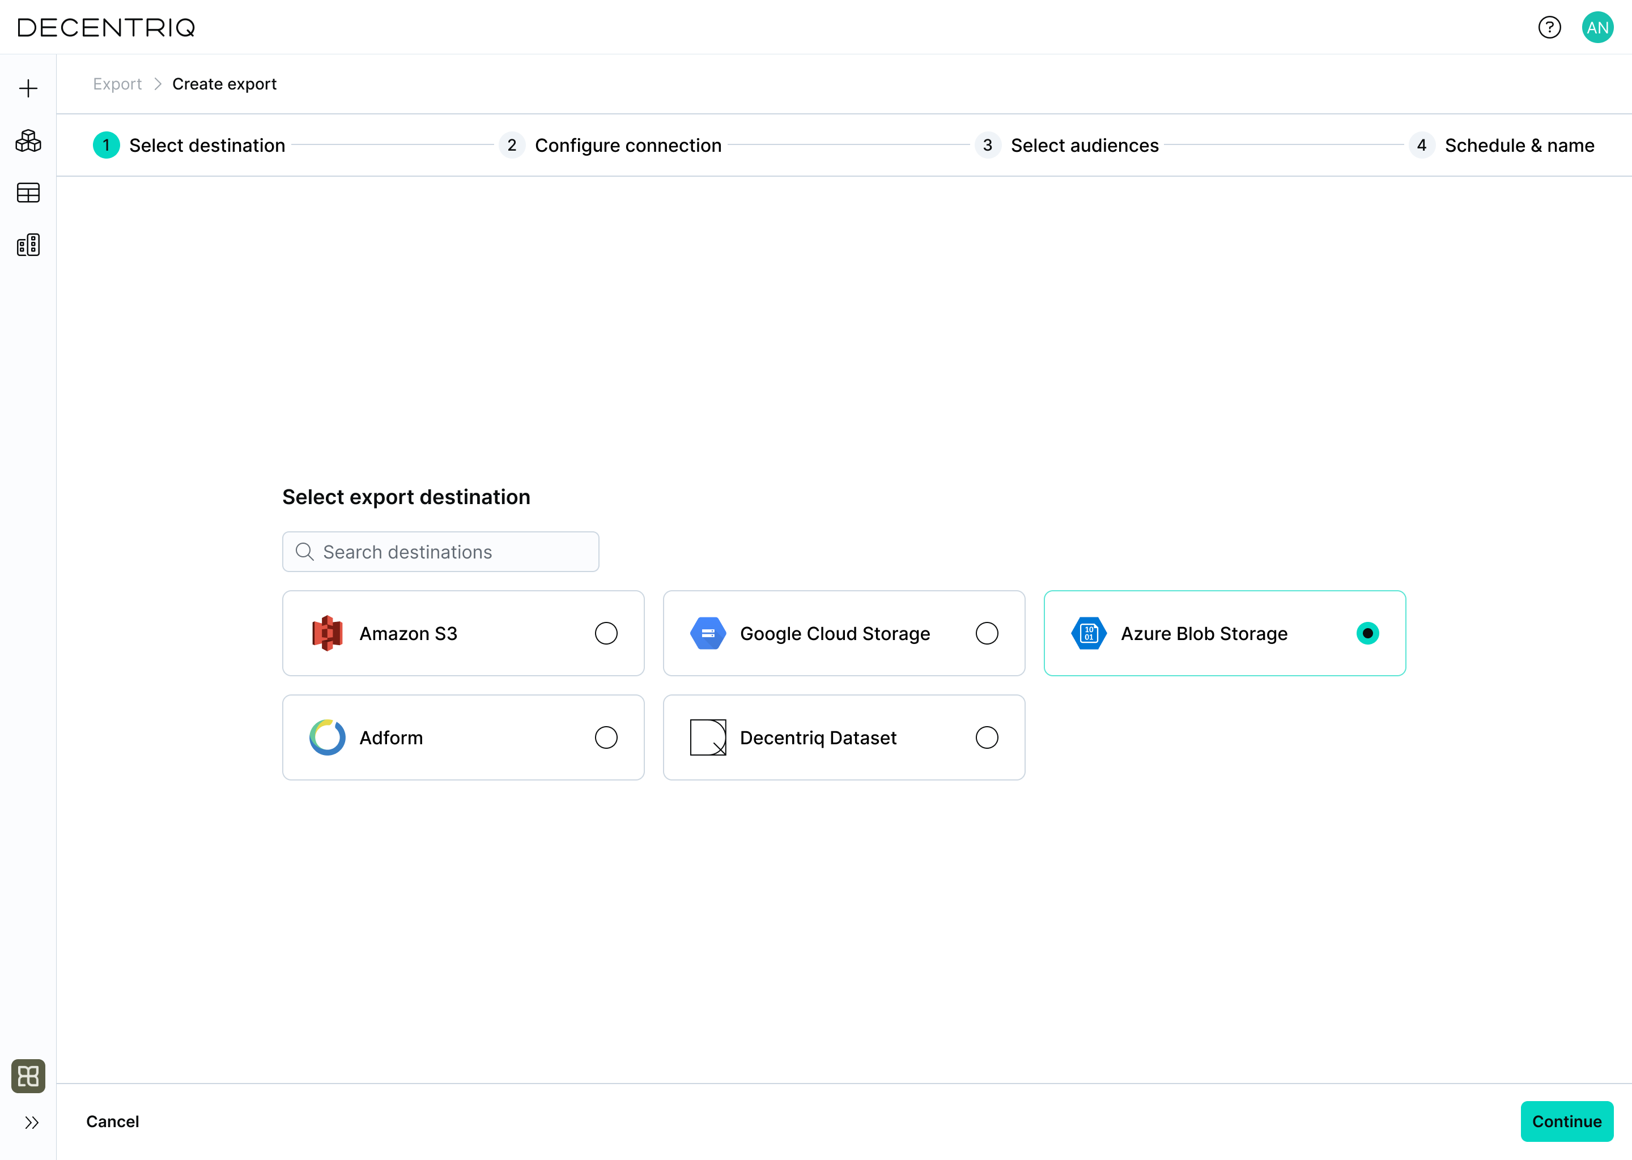Select the Azure Blob Storage radio button
This screenshot has height=1160, width=1632.
click(1367, 634)
